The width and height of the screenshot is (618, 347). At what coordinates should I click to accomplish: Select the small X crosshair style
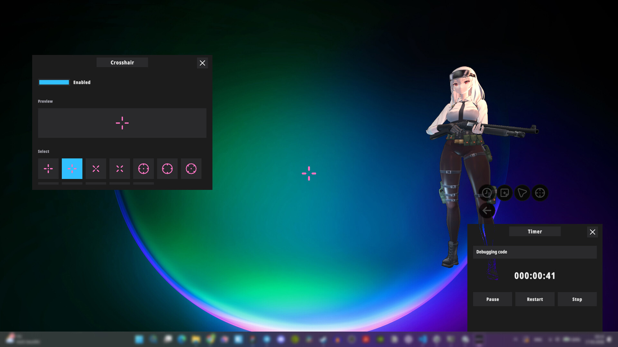119,168
